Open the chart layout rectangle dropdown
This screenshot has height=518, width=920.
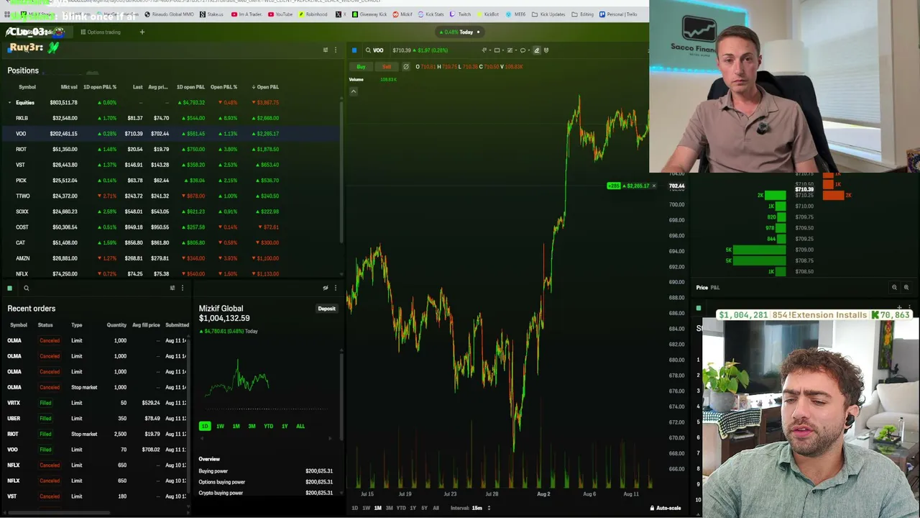coord(498,50)
